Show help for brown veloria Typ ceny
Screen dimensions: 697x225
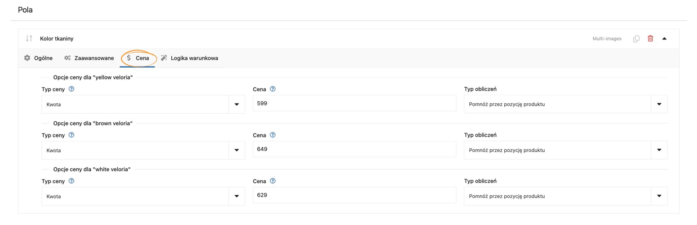pyautogui.click(x=71, y=135)
